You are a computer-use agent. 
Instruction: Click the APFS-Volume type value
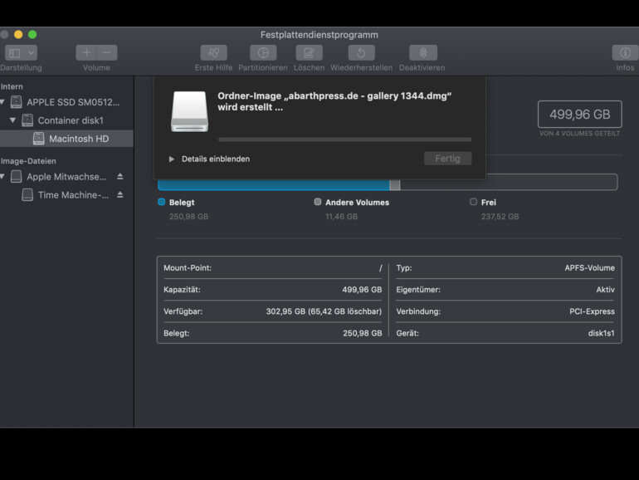tap(589, 268)
